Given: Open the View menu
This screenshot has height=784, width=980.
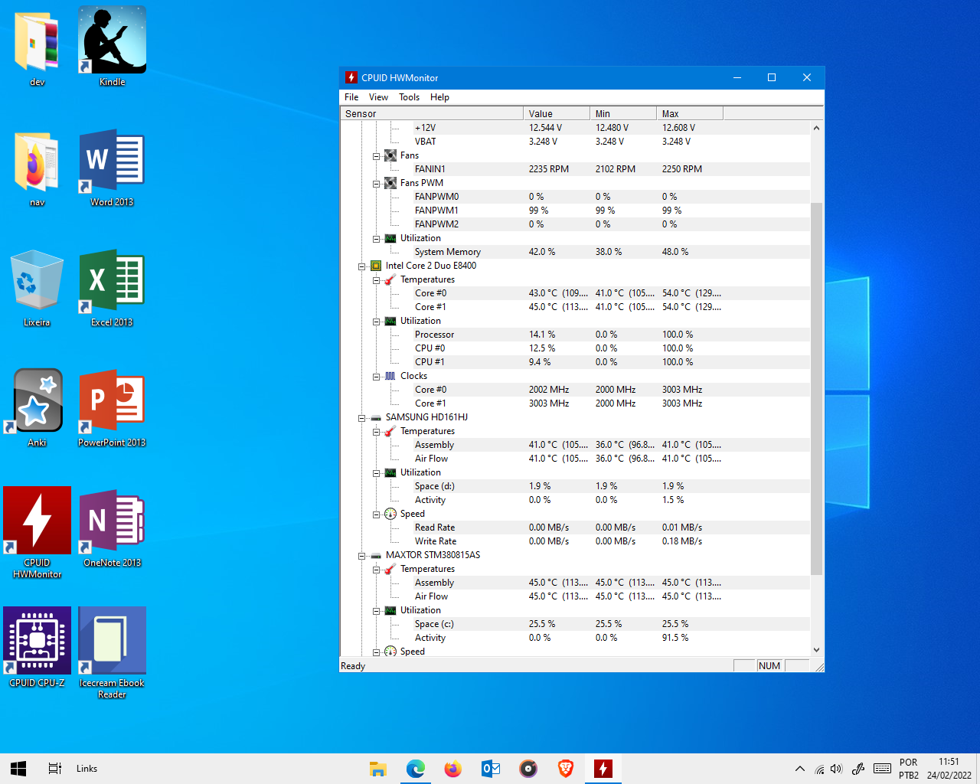Looking at the screenshot, I should pyautogui.click(x=378, y=97).
